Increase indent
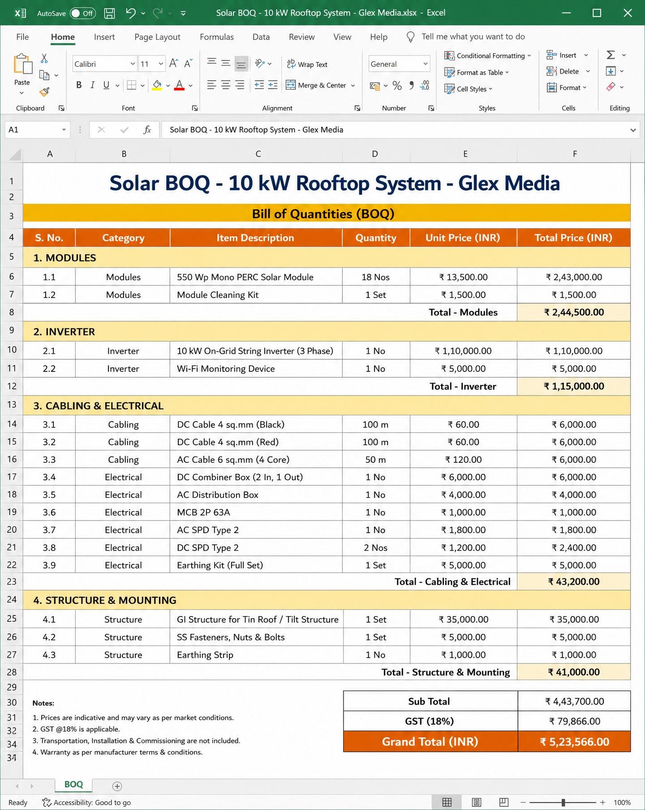 point(273,85)
